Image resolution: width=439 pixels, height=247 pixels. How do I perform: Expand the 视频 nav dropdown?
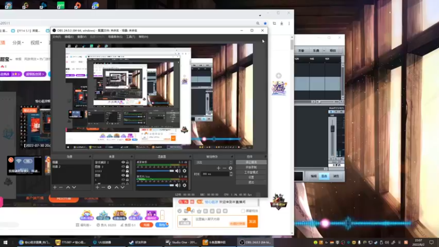(x=36, y=43)
